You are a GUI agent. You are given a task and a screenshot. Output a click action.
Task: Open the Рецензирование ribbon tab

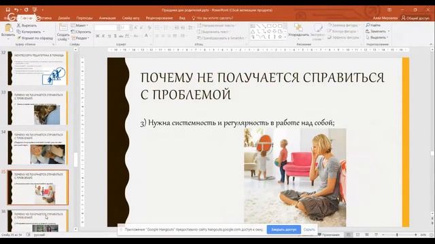coord(159,18)
